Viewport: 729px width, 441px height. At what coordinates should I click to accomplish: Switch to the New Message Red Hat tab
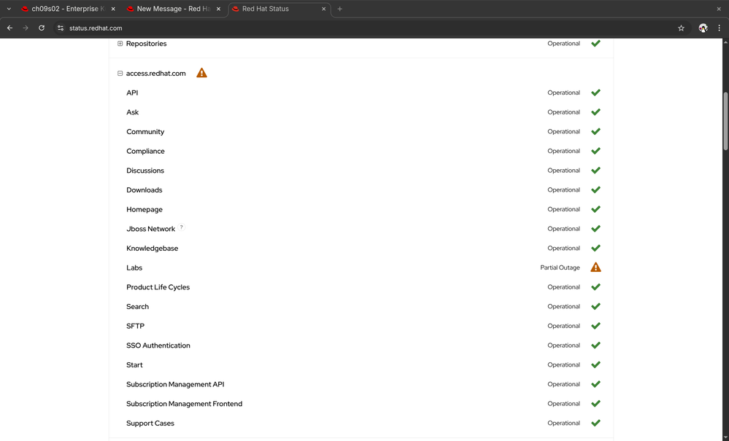[x=172, y=9]
